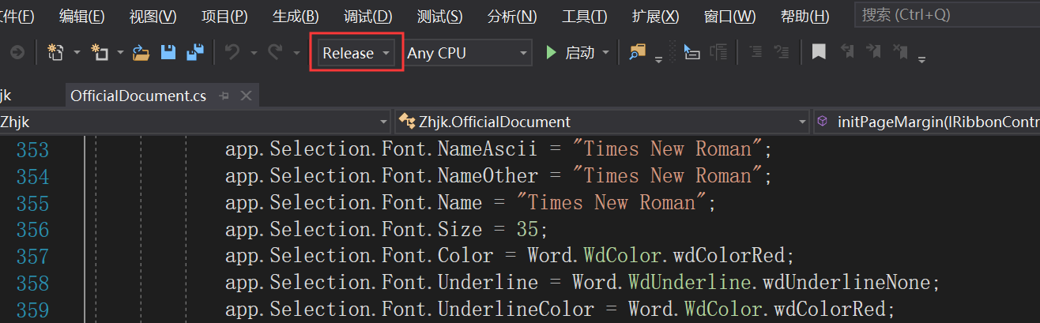Pin the OfficialDocument.cs tab
The width and height of the screenshot is (1040, 323).
224,96
